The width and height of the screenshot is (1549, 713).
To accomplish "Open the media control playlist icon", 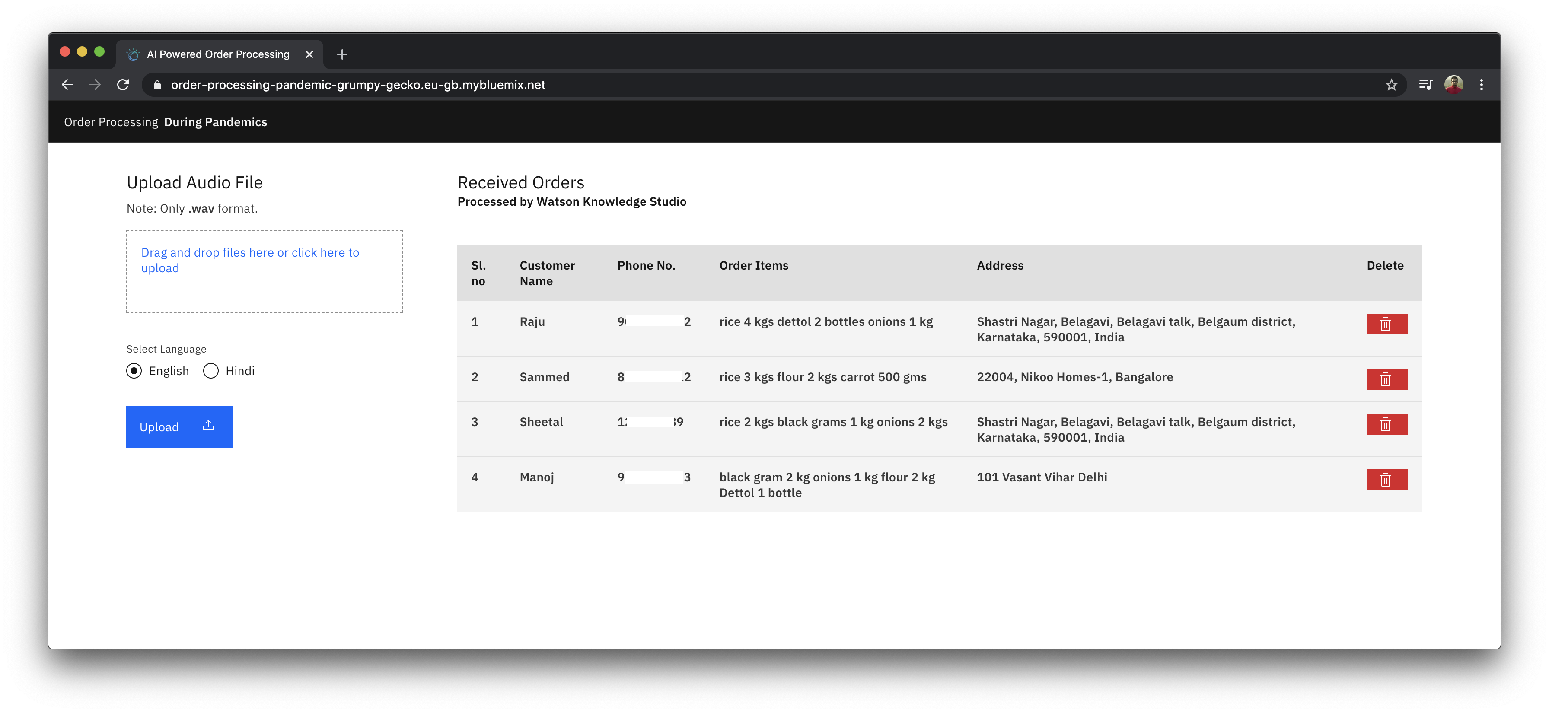I will pos(1425,85).
